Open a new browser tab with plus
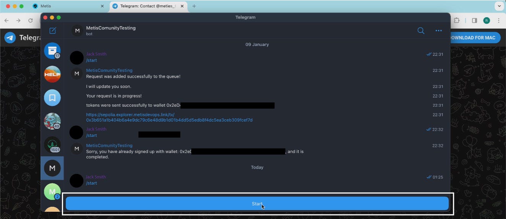 coord(194,6)
